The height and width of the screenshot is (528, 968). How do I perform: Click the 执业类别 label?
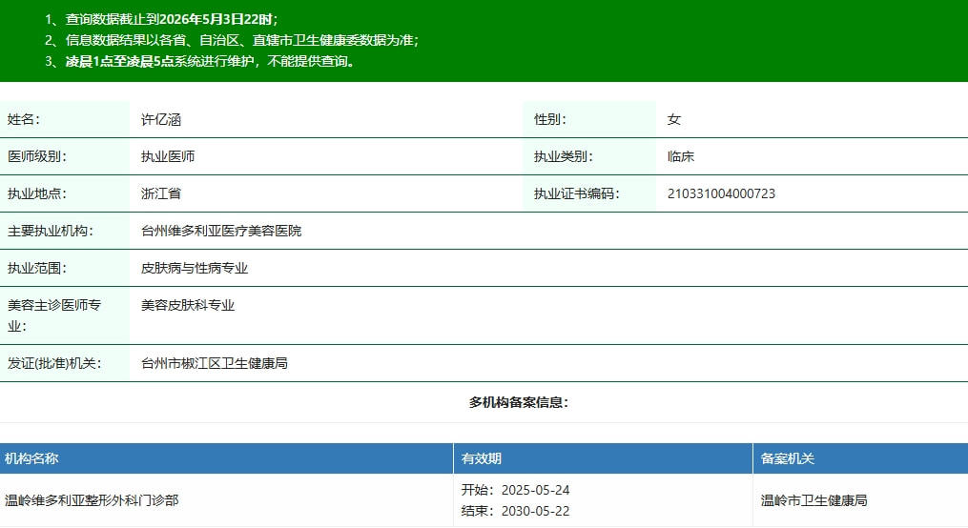pos(564,156)
